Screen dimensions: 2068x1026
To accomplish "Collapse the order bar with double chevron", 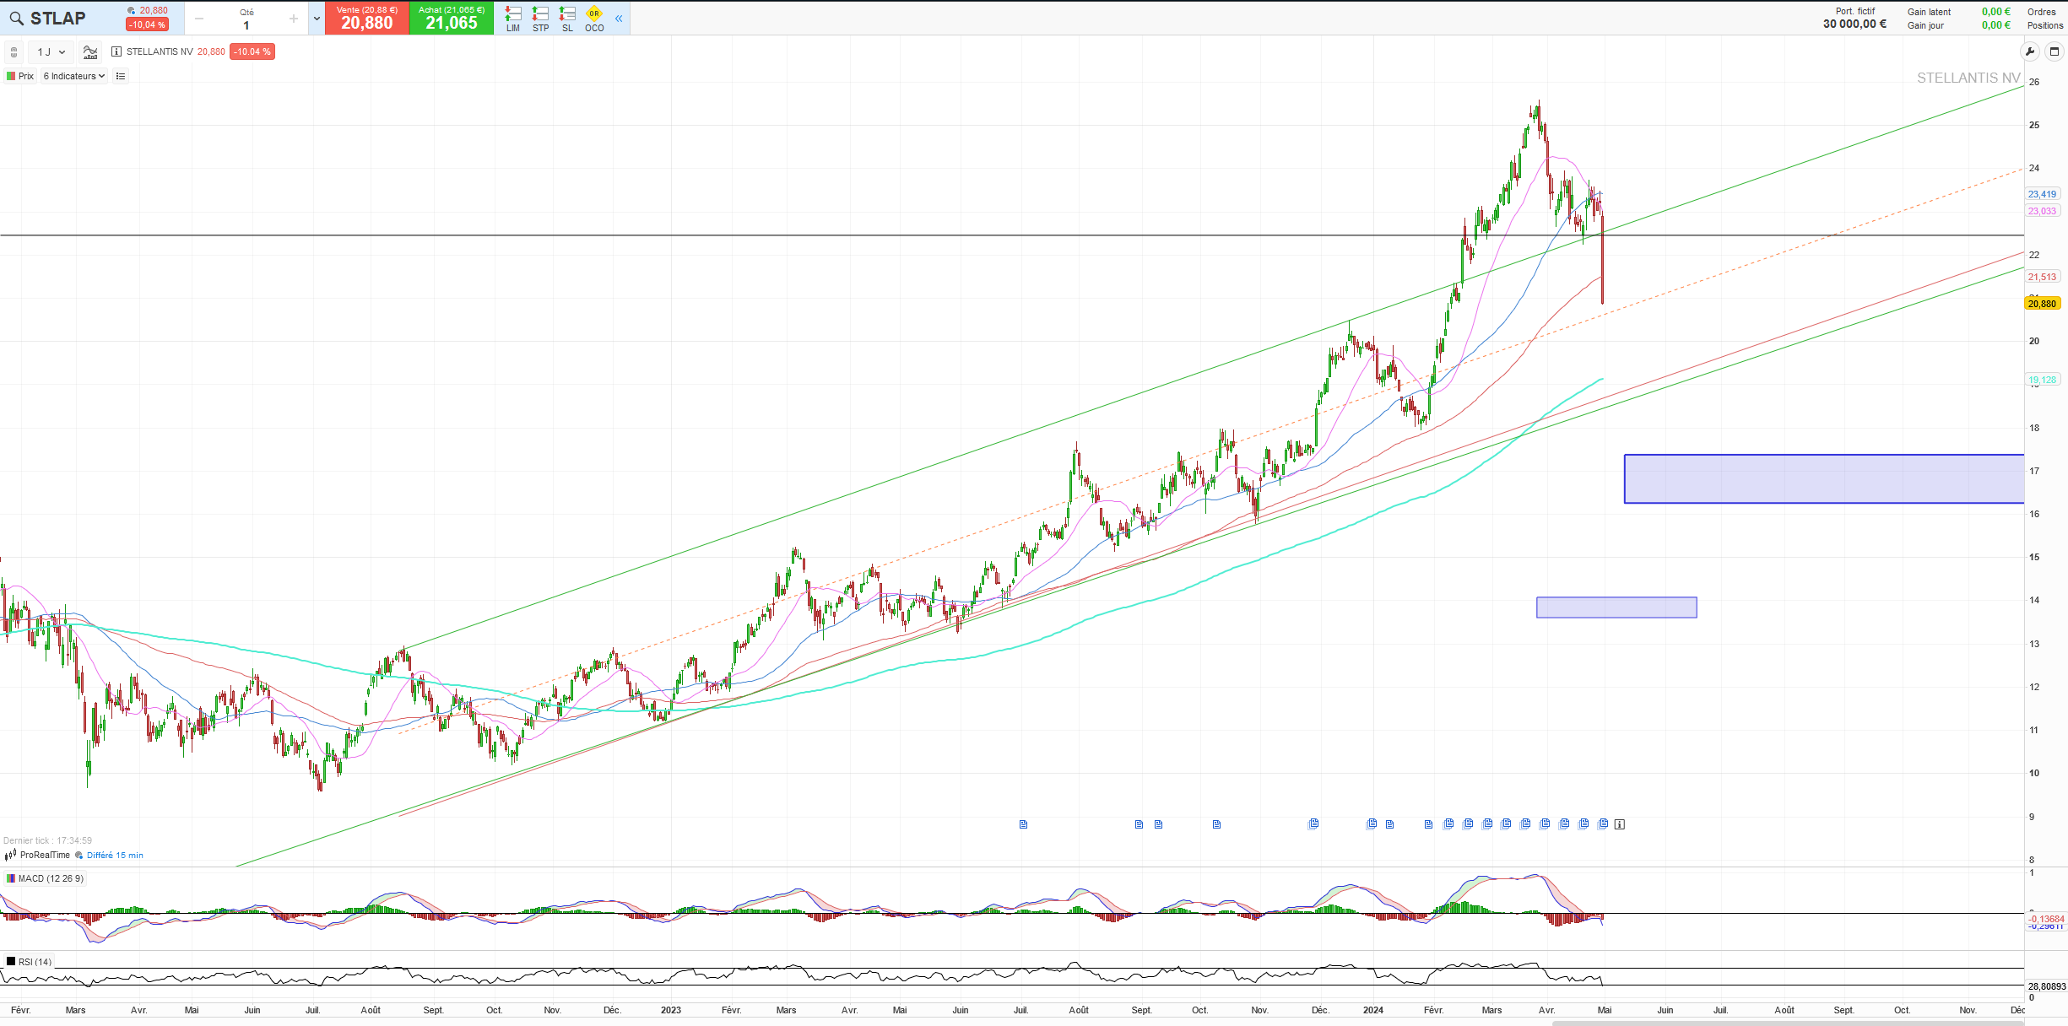I will [619, 18].
